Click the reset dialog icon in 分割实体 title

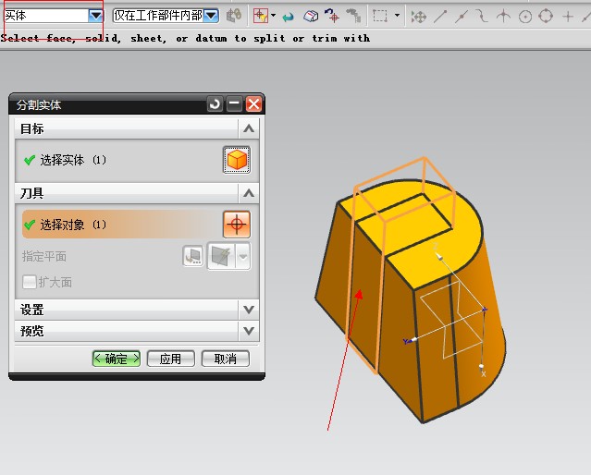point(215,104)
